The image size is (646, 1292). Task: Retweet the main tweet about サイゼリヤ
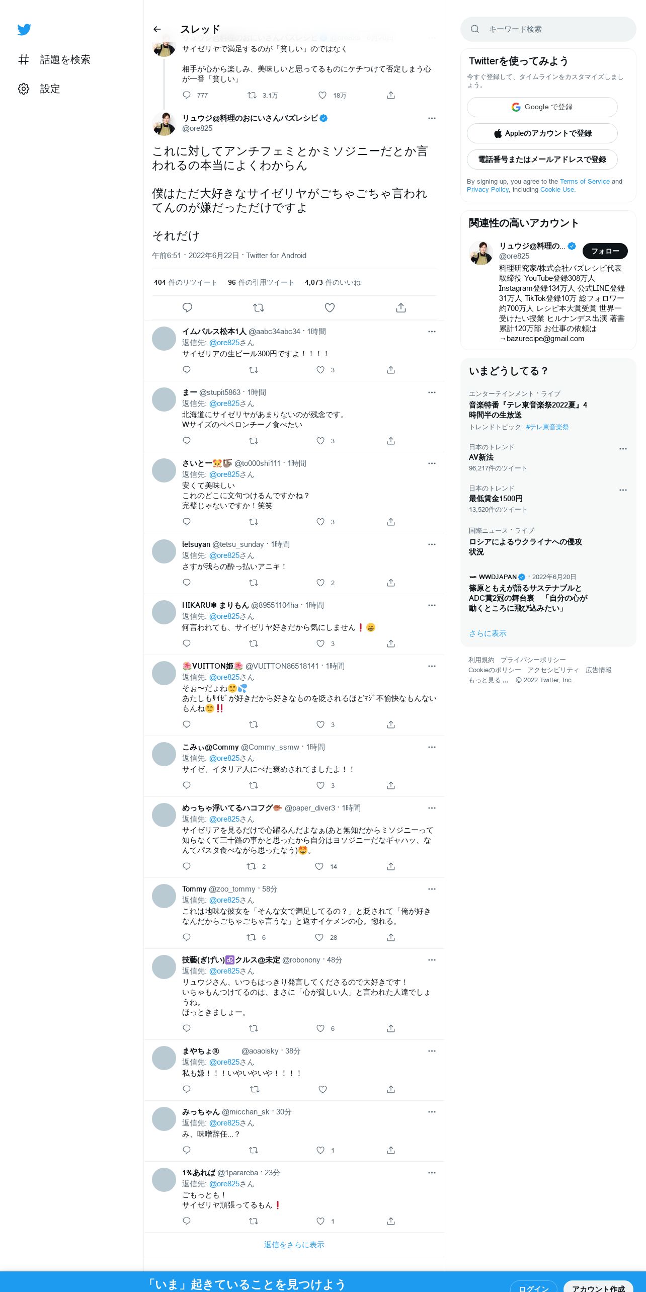coord(259,307)
